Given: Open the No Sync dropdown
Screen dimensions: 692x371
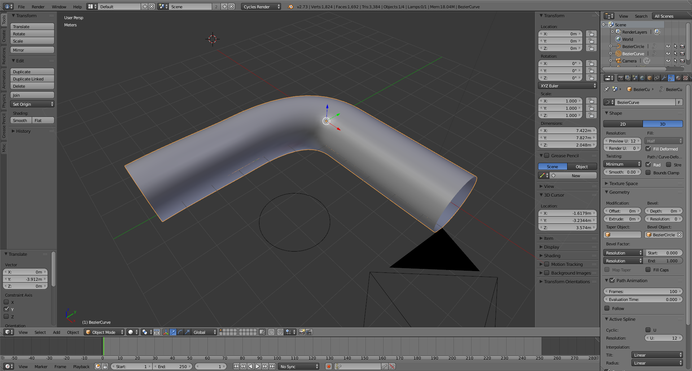Looking at the screenshot, I should coord(299,366).
